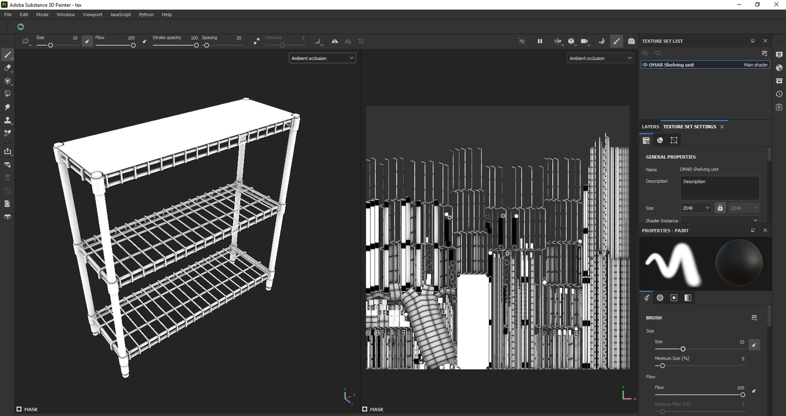Open the 2D viewport Ambient occlusion dropdown
Image resolution: width=786 pixels, height=416 pixels.
(601, 58)
